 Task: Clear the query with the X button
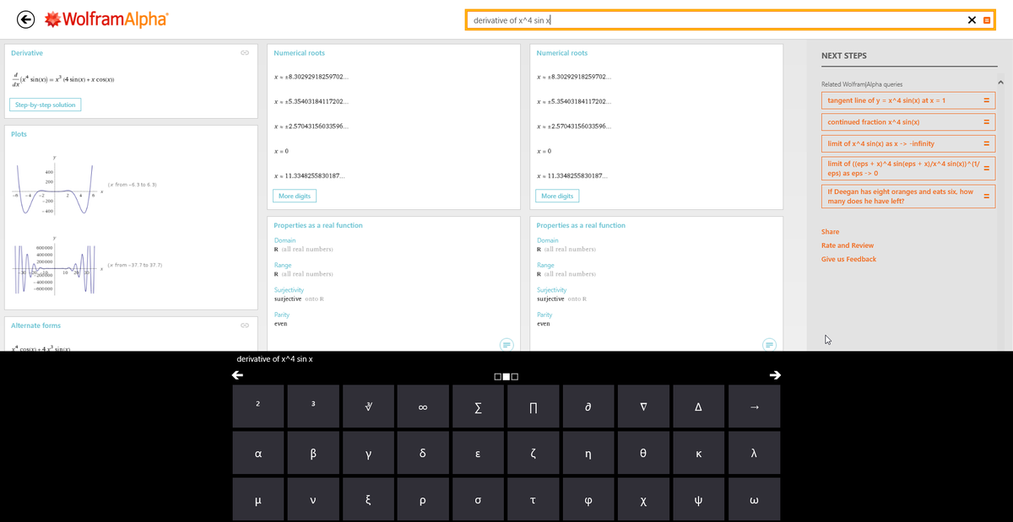(971, 19)
